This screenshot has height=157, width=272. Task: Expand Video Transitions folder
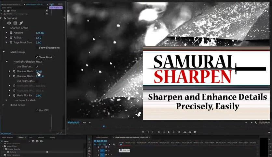2,155
